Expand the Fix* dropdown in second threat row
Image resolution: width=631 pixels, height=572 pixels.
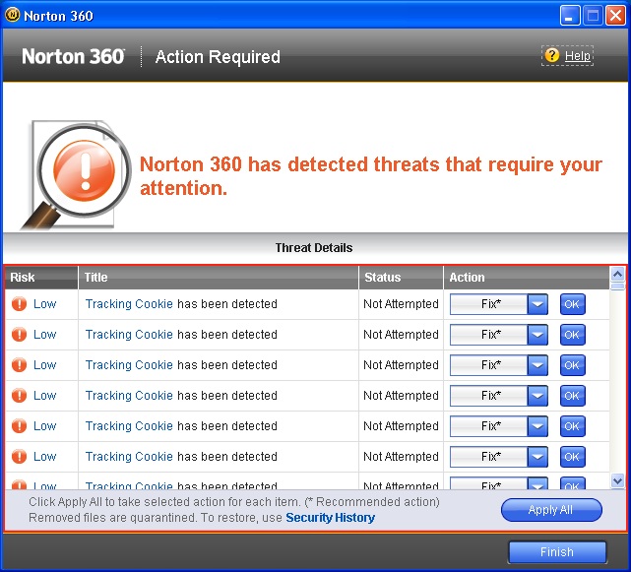click(x=537, y=335)
